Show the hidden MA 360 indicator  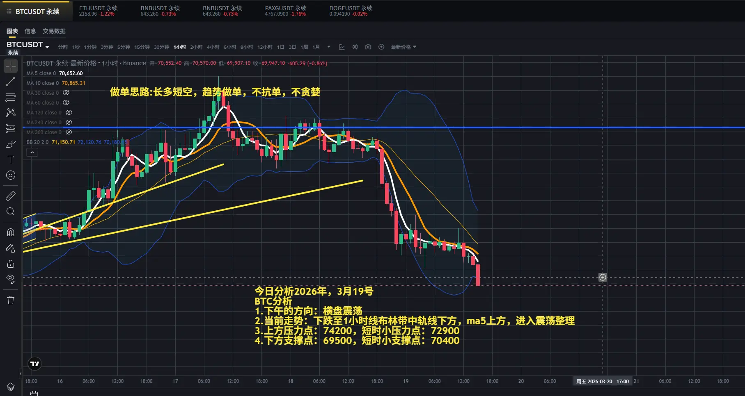click(69, 132)
